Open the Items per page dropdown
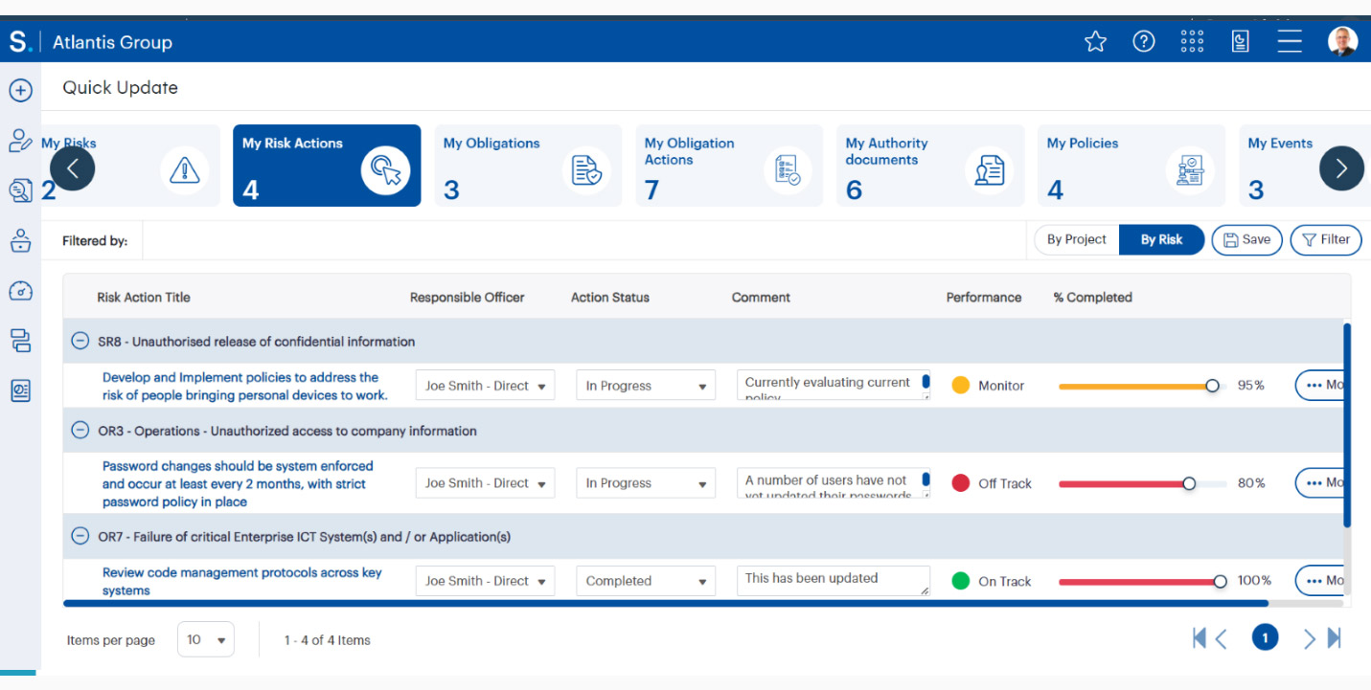The image size is (1371, 690). point(206,639)
